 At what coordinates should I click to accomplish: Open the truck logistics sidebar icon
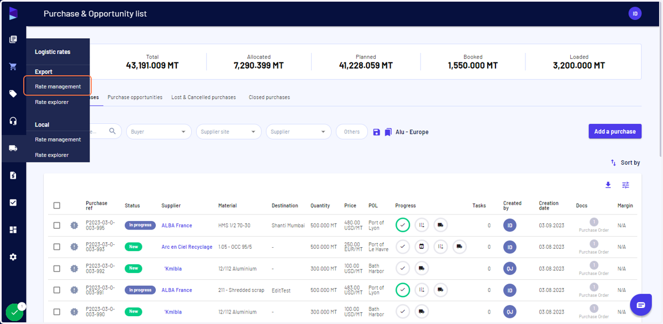point(13,148)
